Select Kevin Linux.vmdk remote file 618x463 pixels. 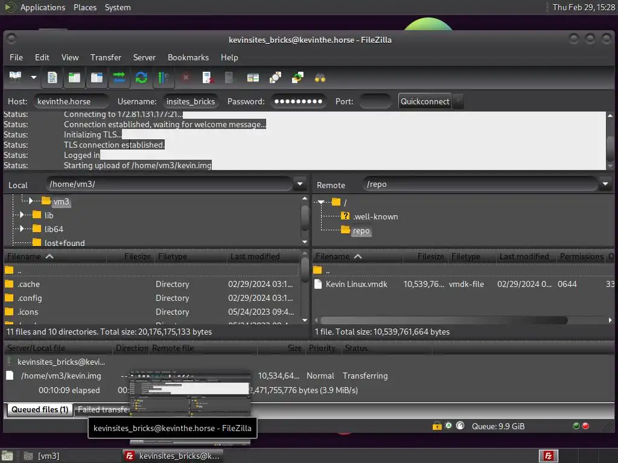click(463, 285)
